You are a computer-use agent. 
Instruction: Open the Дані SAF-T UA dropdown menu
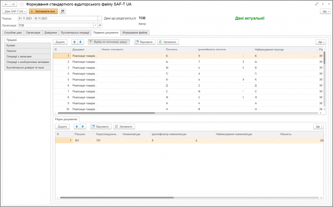tap(14, 11)
